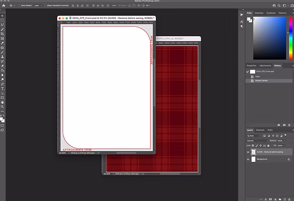Select the Eyedropper tool
Image resolution: width=294 pixels, height=201 pixels.
(x=2, y=43)
